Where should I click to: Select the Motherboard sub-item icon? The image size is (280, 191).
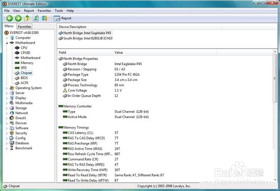pyautogui.click(x=17, y=58)
